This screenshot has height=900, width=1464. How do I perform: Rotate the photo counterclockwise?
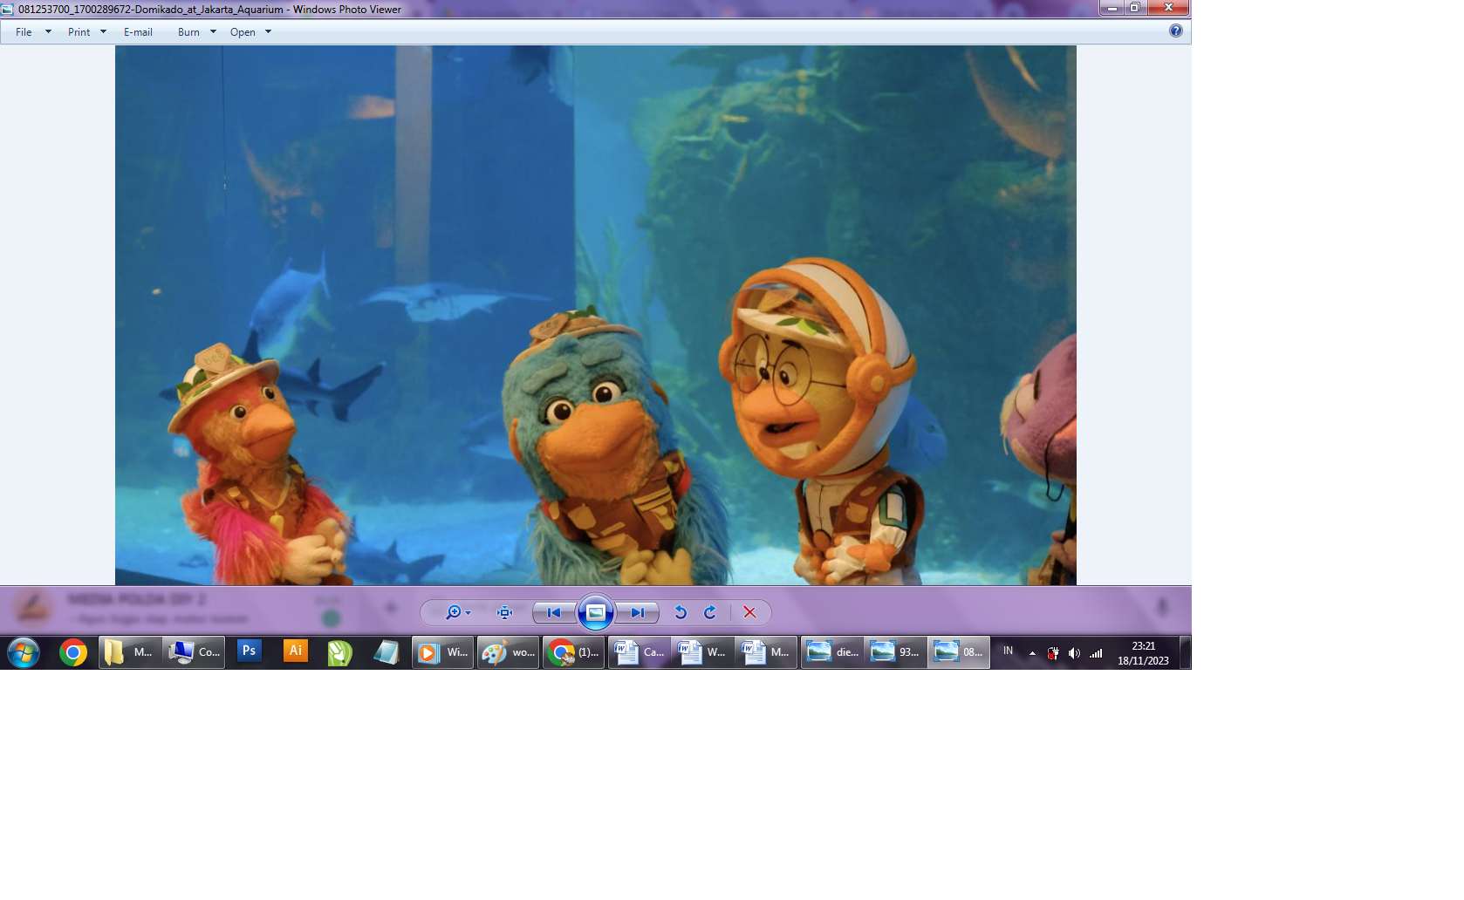(x=681, y=613)
